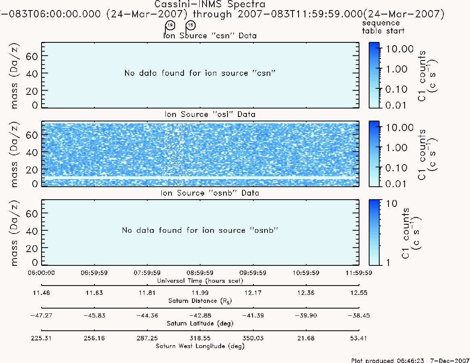Click the 10:59:59 time tick label
The image size is (470, 363).
coord(306,273)
